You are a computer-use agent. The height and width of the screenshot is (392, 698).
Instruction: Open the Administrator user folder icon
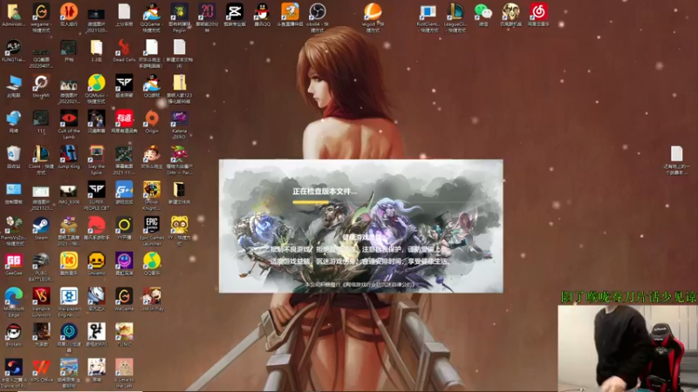(13, 12)
